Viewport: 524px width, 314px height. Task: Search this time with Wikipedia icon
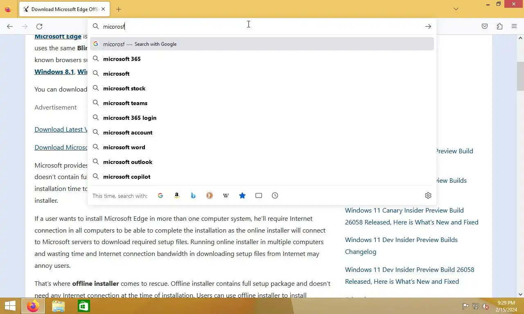click(226, 195)
